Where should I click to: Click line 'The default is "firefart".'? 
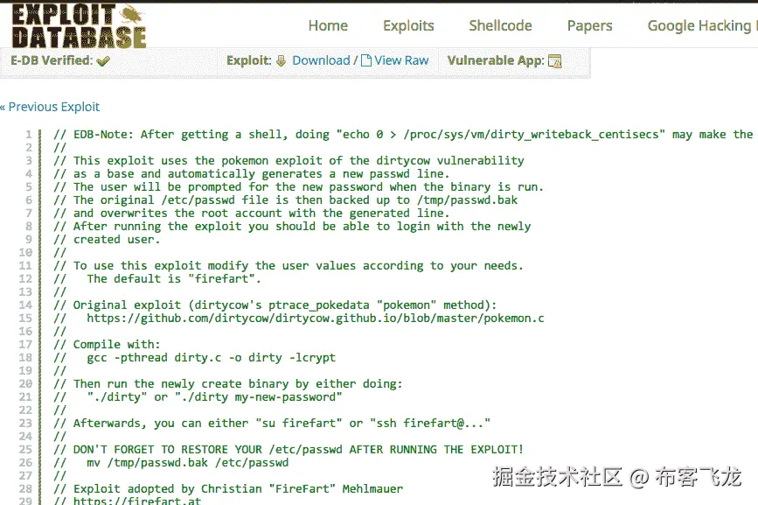click(x=157, y=278)
